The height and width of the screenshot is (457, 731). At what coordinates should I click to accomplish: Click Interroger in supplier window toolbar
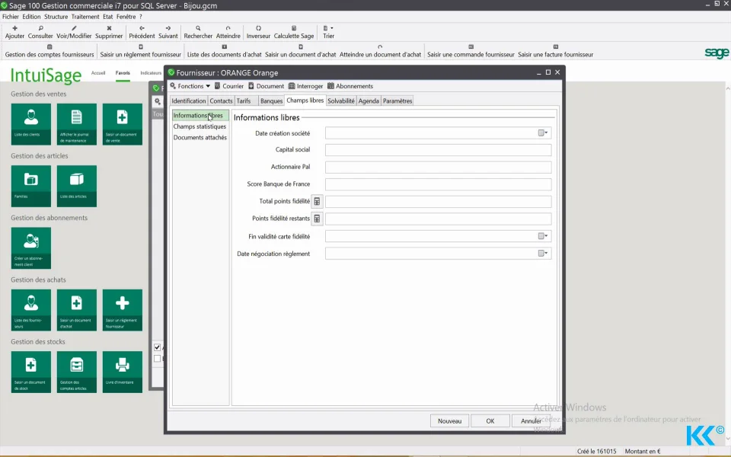tap(306, 86)
